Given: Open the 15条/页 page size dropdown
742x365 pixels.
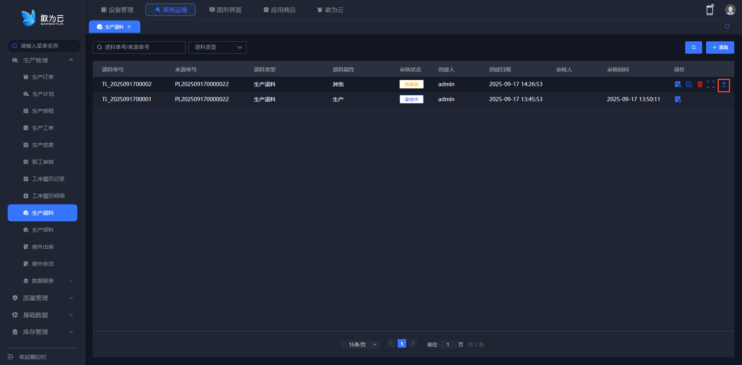Looking at the screenshot, I should tap(360, 345).
